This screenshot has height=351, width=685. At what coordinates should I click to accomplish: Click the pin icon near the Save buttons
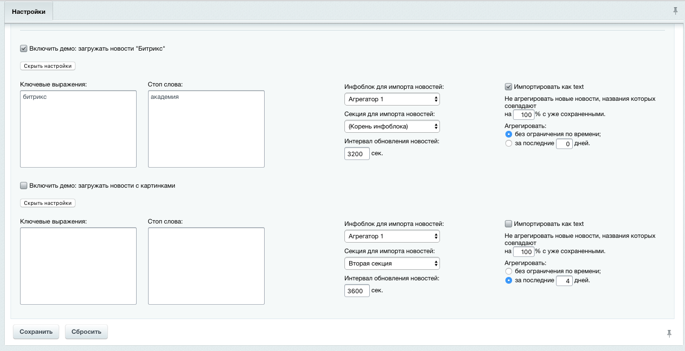point(669,333)
